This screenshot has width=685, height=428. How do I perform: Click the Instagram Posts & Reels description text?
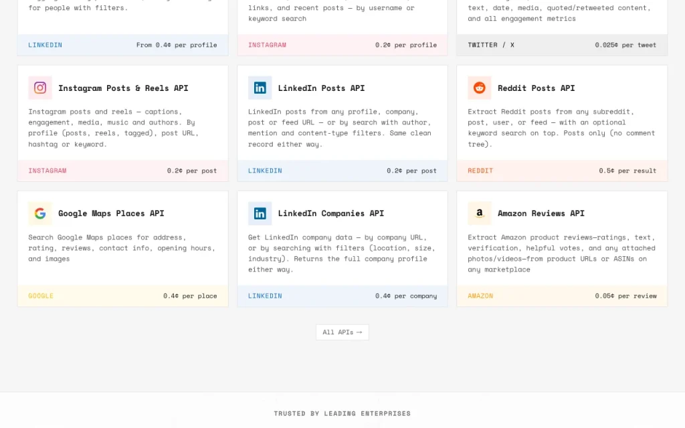point(114,128)
